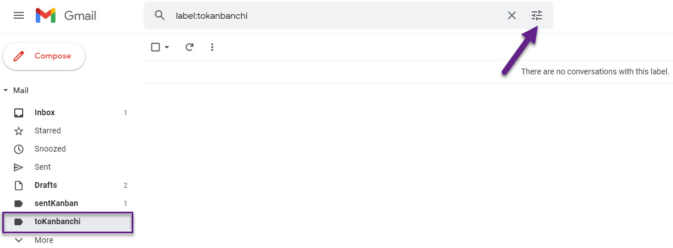Show search options filter icon
This screenshot has height=248, width=673.
(x=537, y=16)
